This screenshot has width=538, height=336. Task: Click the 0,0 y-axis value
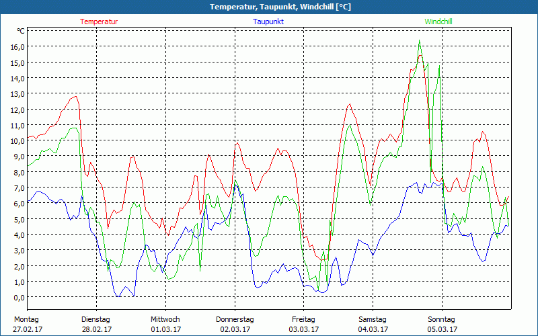click(x=19, y=297)
